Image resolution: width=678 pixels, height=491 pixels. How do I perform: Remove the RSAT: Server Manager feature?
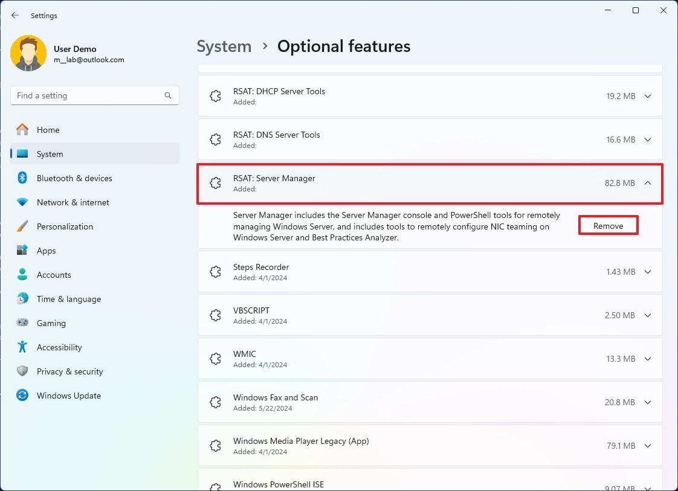(607, 225)
